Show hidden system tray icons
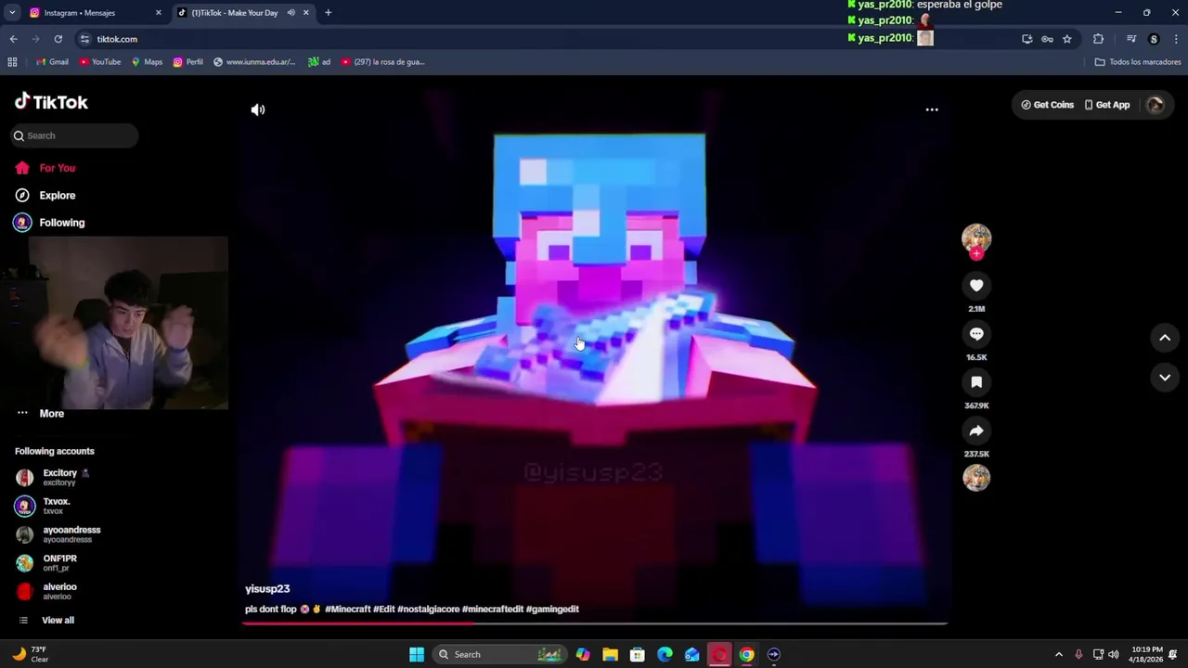The width and height of the screenshot is (1188, 668). 1059,654
